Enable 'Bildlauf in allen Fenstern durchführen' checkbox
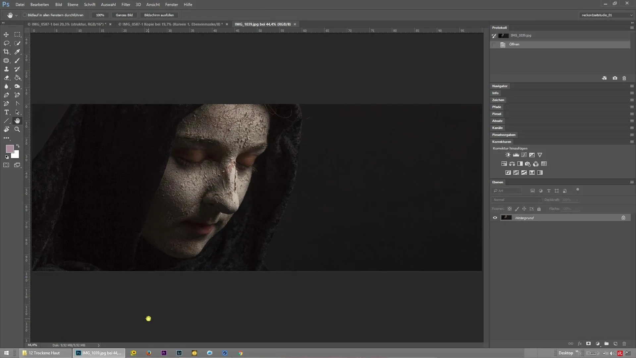This screenshot has width=636, height=358. tap(25, 15)
